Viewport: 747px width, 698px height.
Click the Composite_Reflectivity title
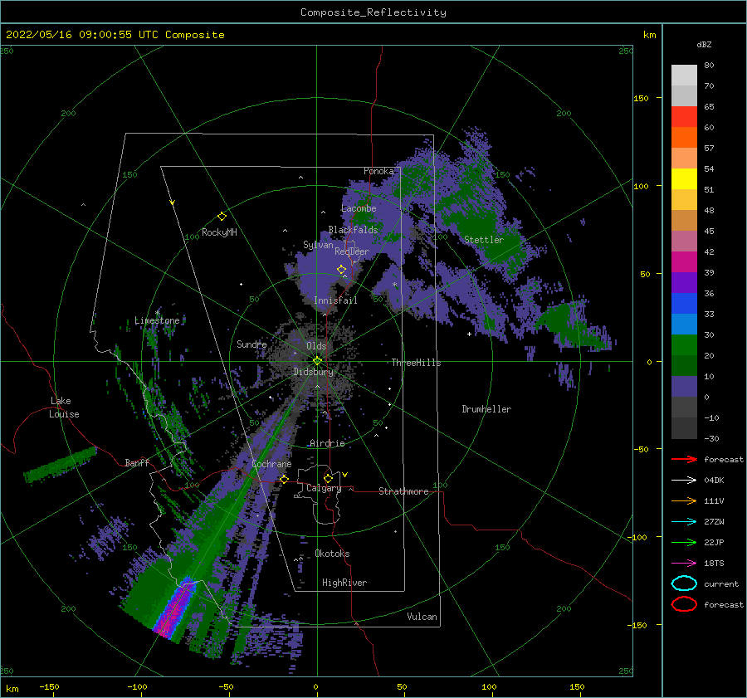tap(373, 12)
